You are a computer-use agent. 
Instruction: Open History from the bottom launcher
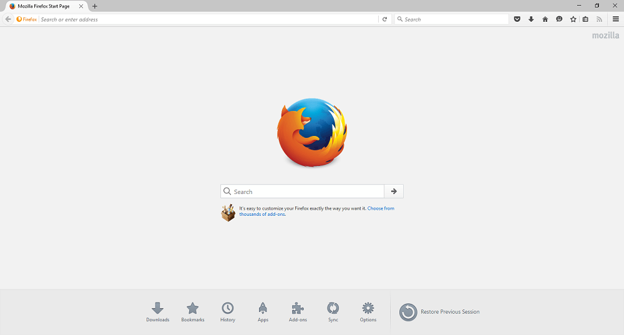click(x=228, y=312)
